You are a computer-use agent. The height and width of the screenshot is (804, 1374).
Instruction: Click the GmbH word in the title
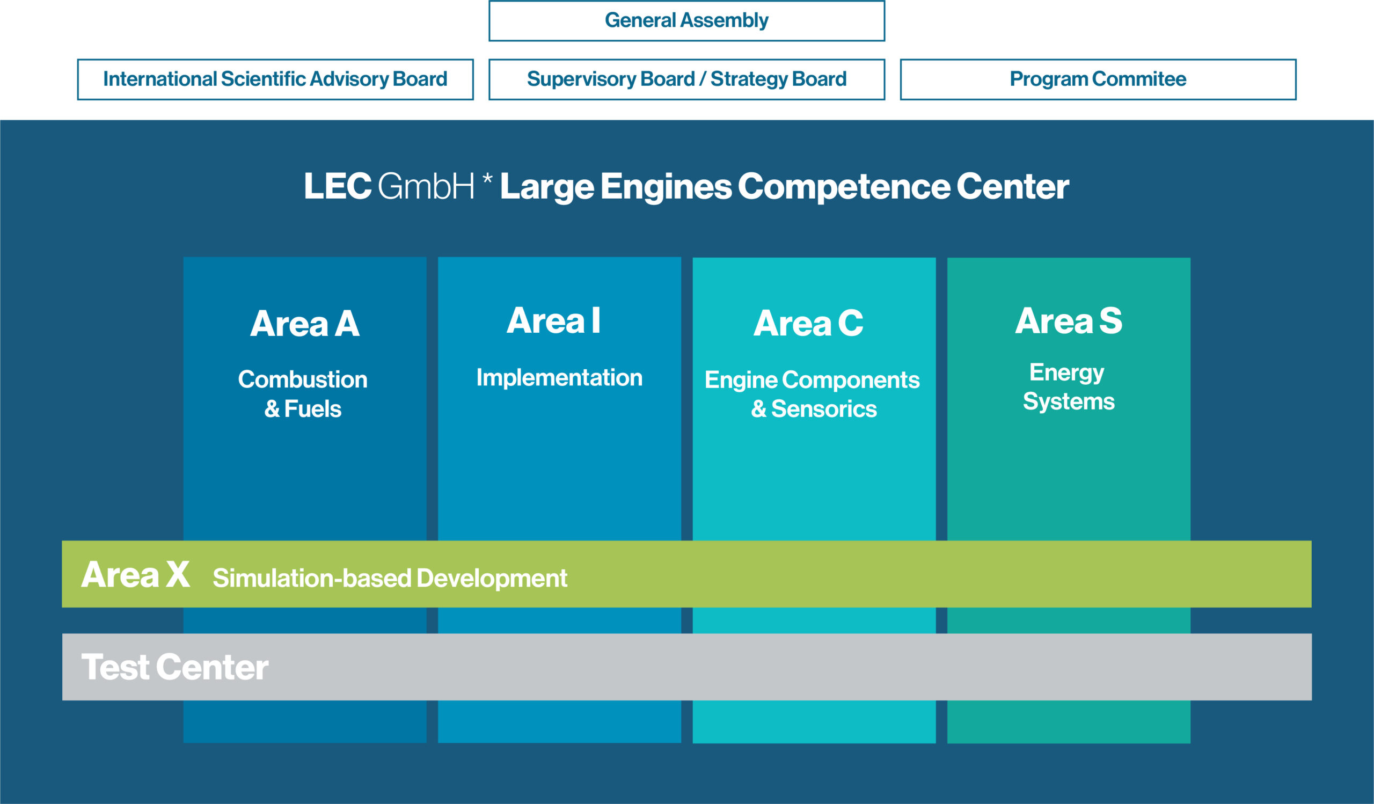pos(426,186)
